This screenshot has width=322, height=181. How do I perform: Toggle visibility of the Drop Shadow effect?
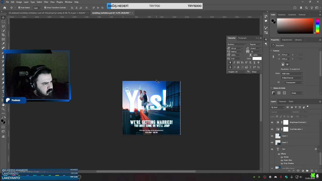[282, 163]
